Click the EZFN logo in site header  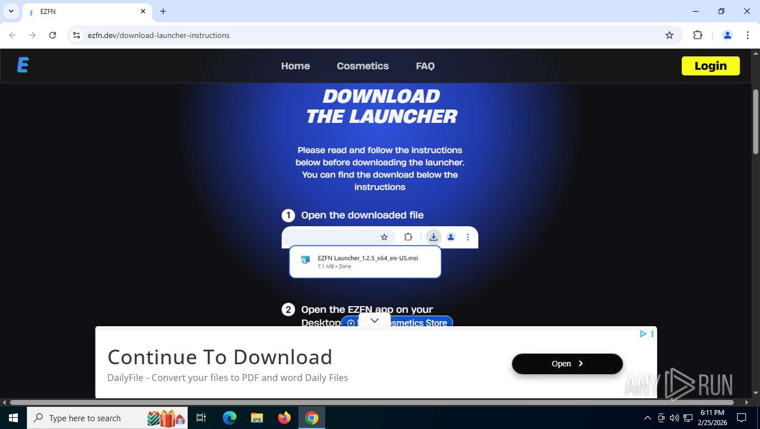[23, 65]
